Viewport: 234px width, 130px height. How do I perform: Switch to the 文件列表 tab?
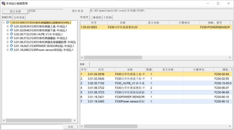(19, 17)
